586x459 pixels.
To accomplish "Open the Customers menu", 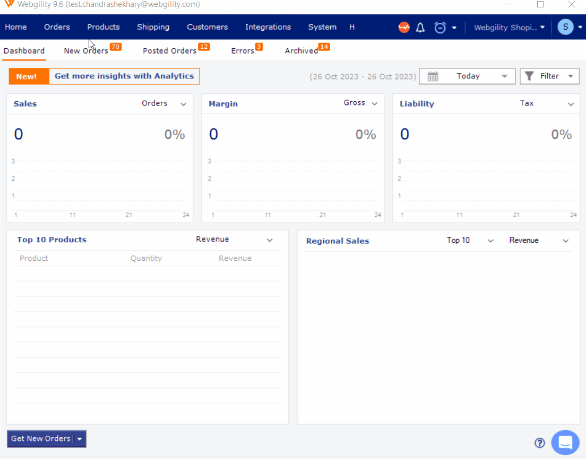I will click(208, 27).
